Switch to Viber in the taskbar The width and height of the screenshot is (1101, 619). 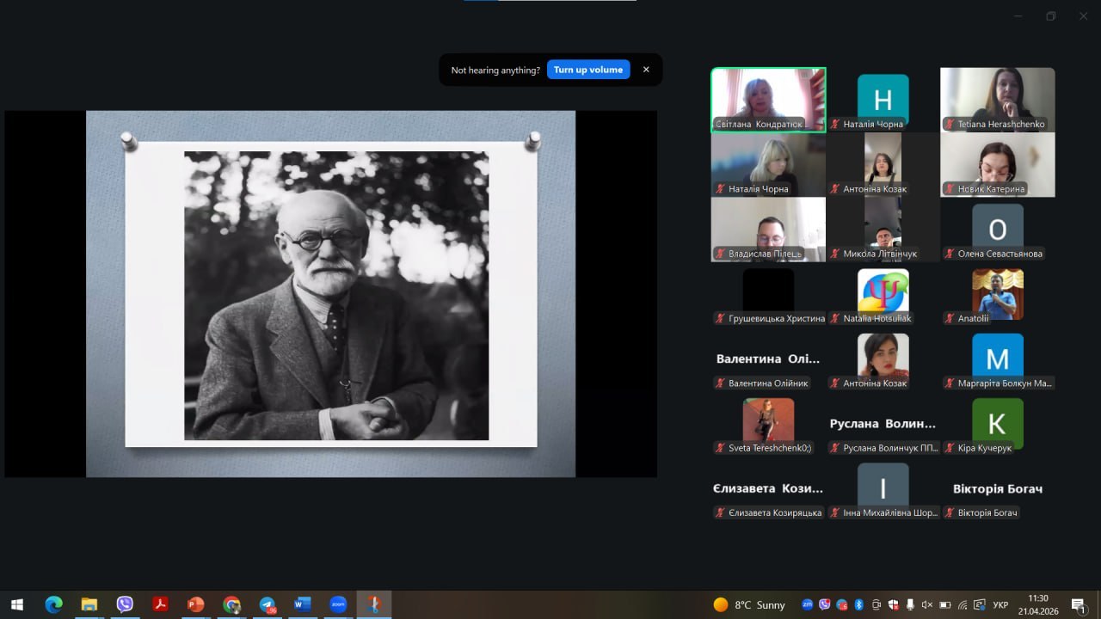(125, 604)
